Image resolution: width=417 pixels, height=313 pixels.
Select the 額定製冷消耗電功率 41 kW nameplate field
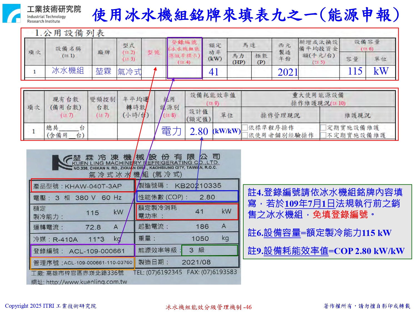(x=187, y=212)
